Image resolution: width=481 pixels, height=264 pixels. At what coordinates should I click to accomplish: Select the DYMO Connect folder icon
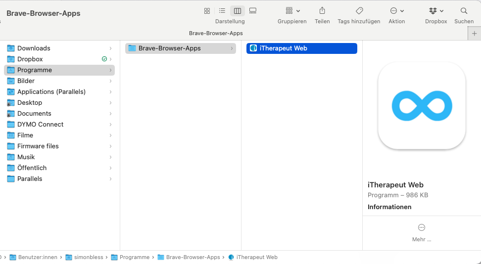(11, 125)
